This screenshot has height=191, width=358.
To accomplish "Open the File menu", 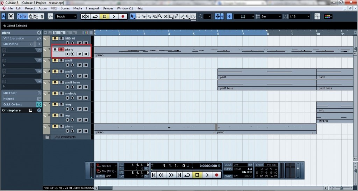I will 10,8.
